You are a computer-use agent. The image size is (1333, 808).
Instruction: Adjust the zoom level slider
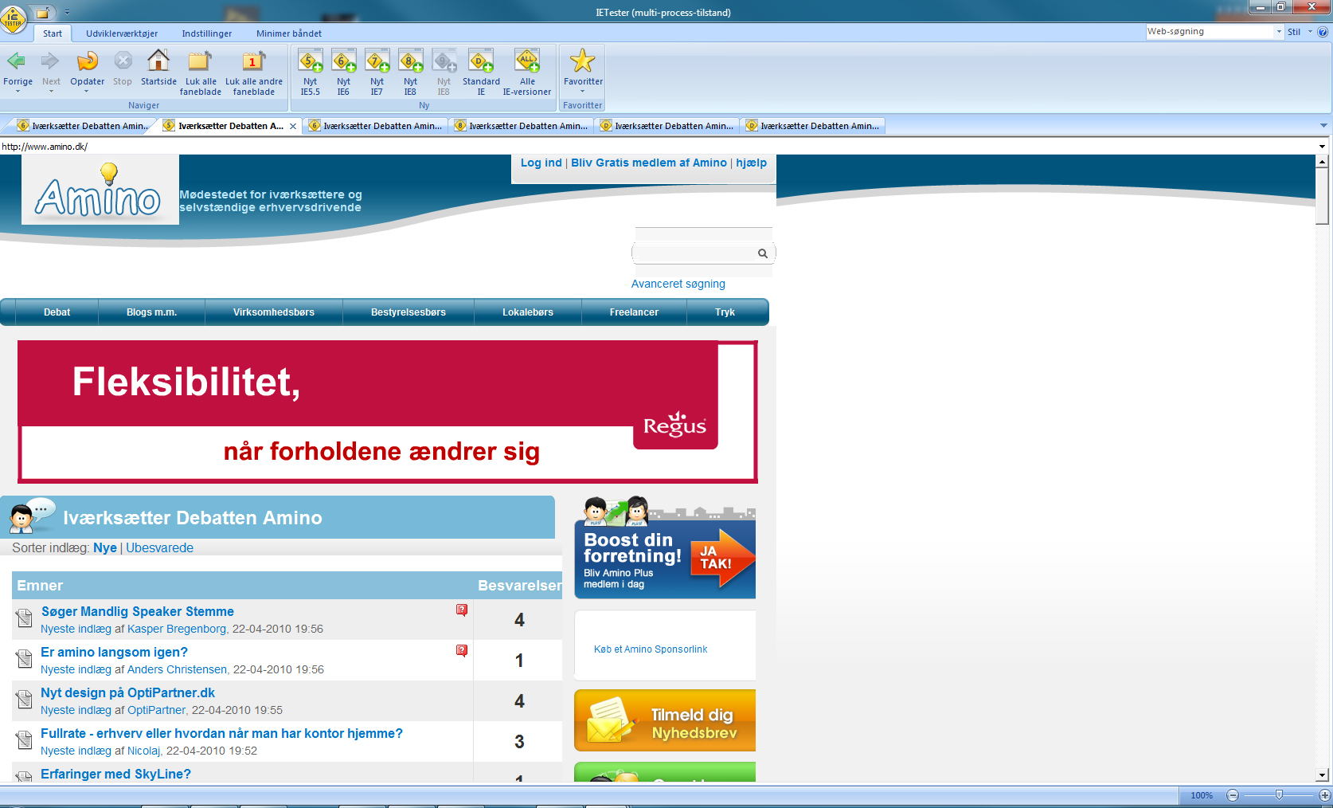coord(1279,795)
